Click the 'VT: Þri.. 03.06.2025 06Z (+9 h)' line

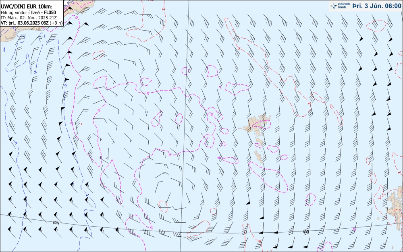point(31,23)
